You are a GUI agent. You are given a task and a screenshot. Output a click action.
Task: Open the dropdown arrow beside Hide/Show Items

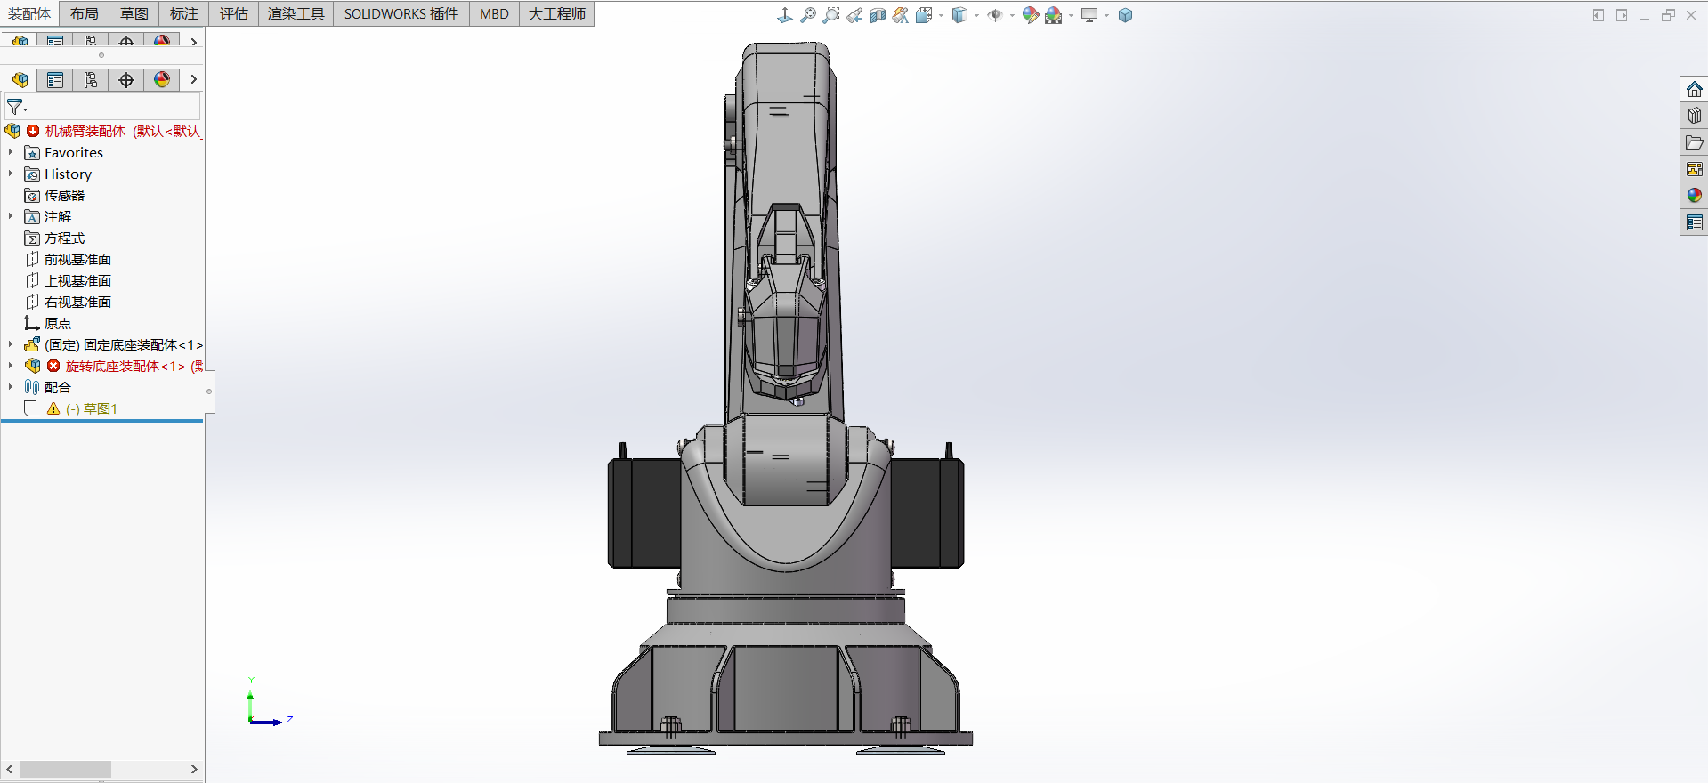1012,15
